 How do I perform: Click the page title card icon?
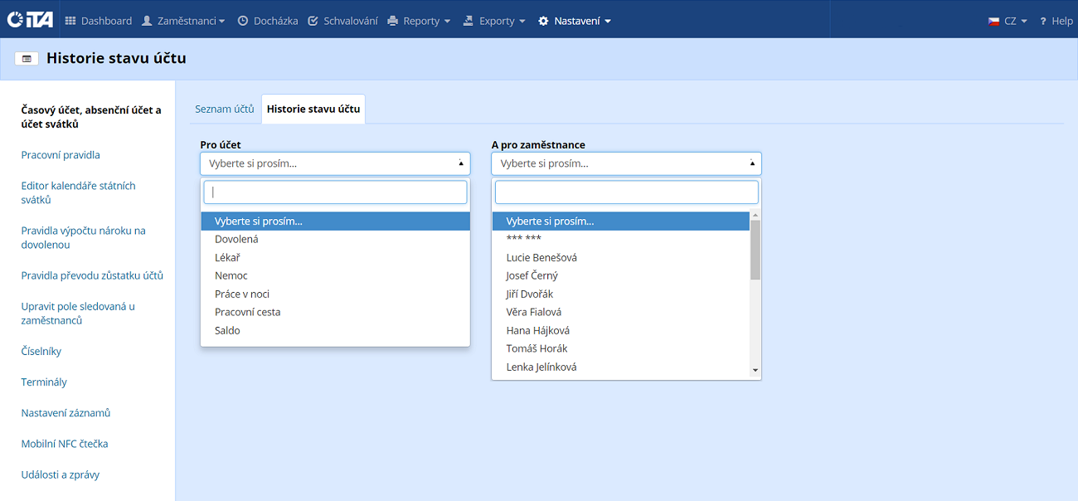(x=27, y=59)
